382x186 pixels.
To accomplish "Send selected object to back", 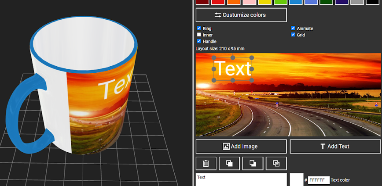I will click(x=253, y=164).
